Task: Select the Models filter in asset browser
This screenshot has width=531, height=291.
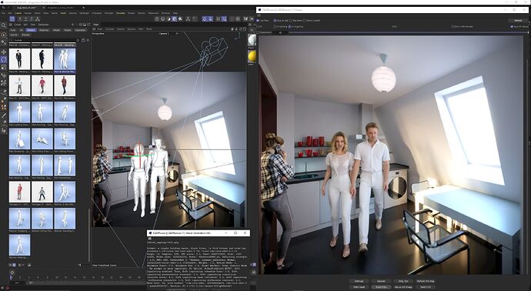Action: point(31,30)
